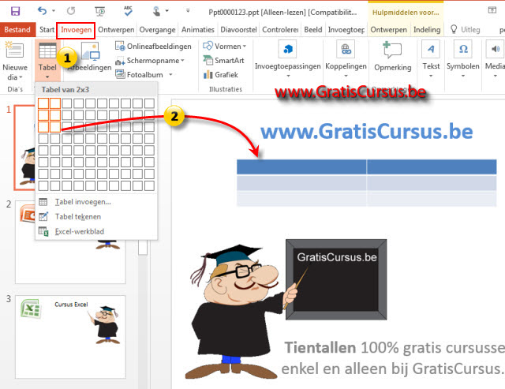Select slide 1 thumbnail

click(x=24, y=148)
